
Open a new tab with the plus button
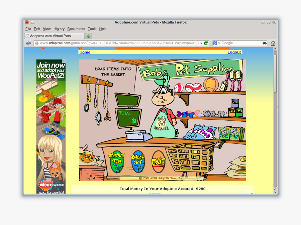click(x=88, y=36)
